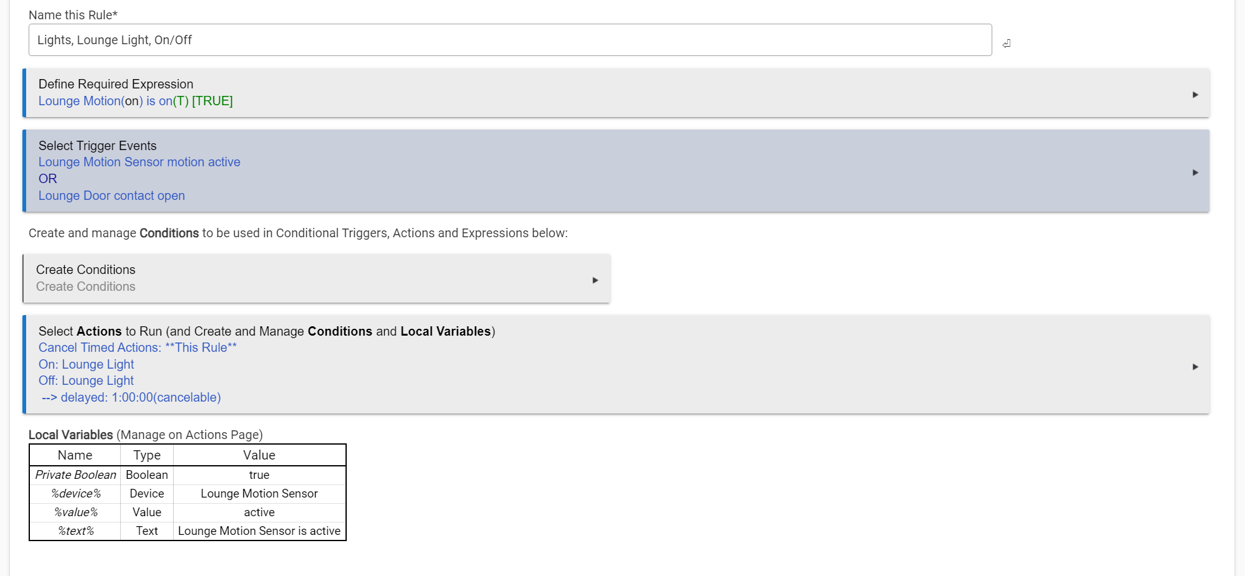Expand Select Trigger Events arrow

(1195, 172)
